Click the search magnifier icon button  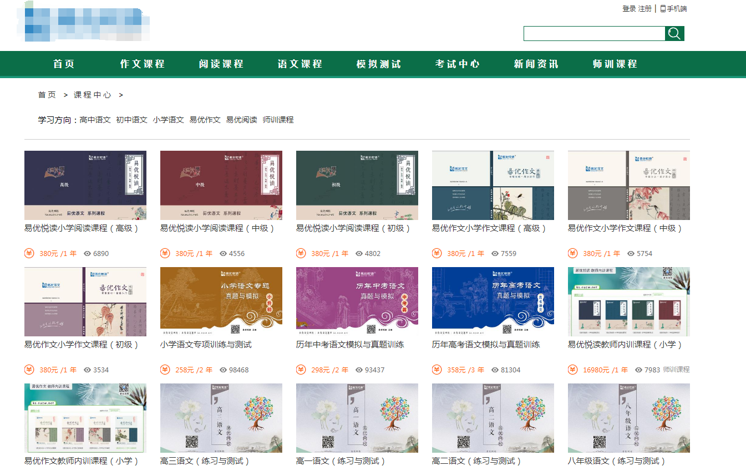[x=674, y=33]
